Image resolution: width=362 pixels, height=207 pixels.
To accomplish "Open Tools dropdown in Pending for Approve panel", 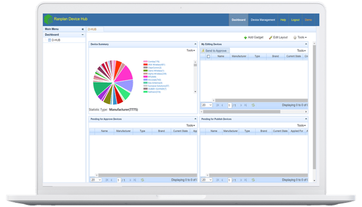I will coord(190,126).
